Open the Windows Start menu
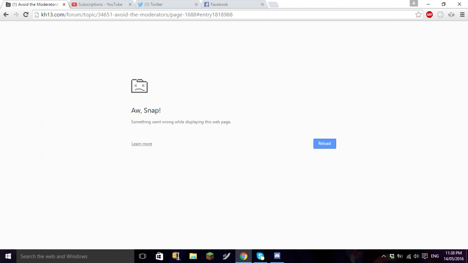468x263 pixels. click(8, 256)
